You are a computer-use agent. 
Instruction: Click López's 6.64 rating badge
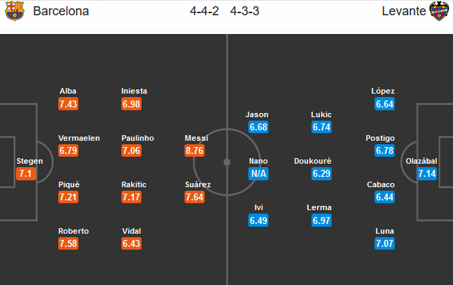383,103
